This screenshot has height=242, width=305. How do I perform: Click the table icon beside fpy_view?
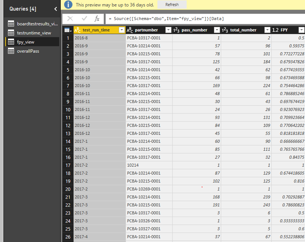[11, 42]
